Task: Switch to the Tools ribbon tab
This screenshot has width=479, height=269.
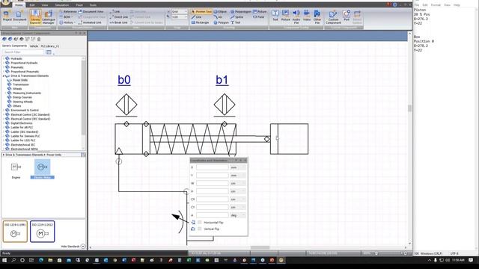Action: (93, 5)
